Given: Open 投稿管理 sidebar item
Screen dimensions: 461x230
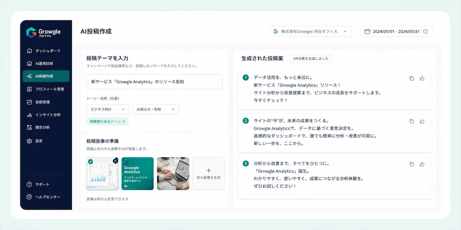Looking at the screenshot, I should (x=46, y=102).
